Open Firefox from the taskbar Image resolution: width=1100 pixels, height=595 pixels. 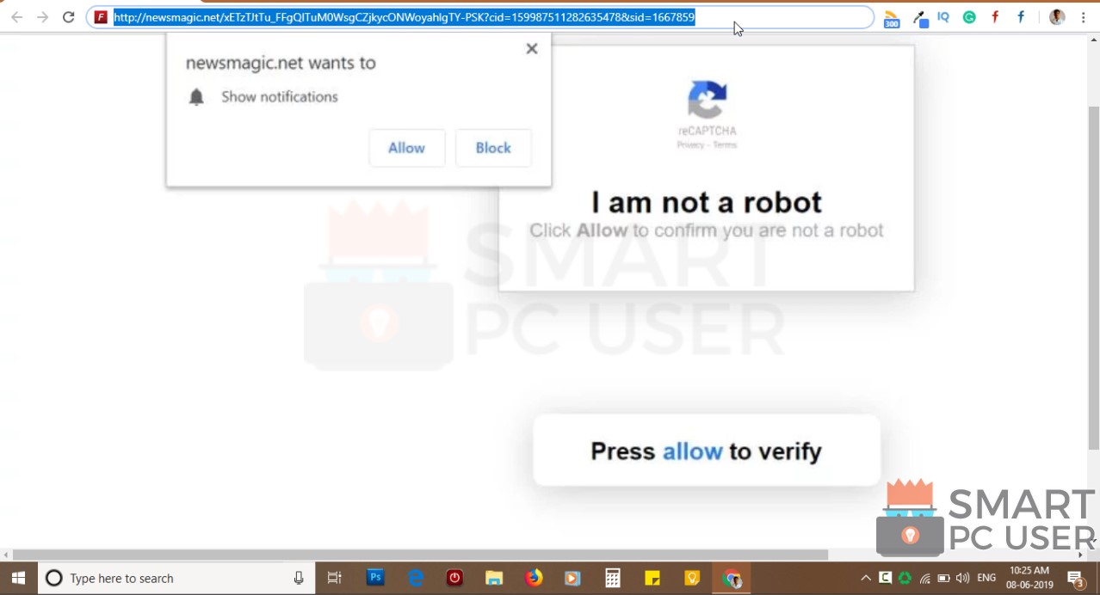(x=533, y=578)
